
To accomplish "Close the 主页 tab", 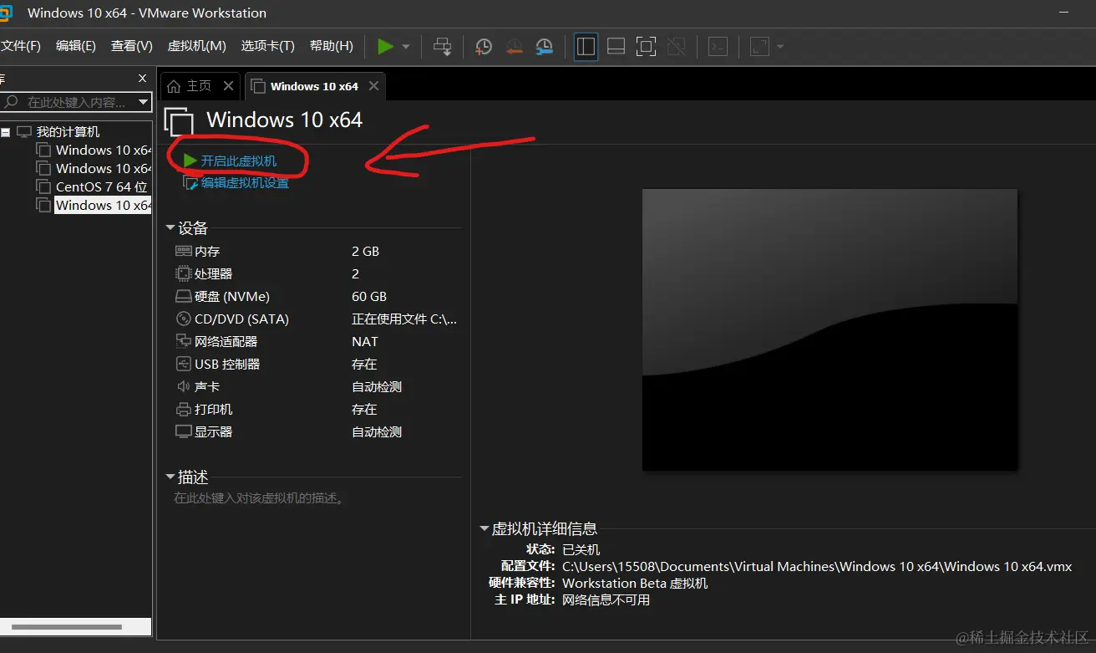I will (x=228, y=86).
